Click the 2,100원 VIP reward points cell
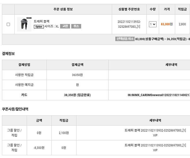190x158 pixels. (64, 133)
